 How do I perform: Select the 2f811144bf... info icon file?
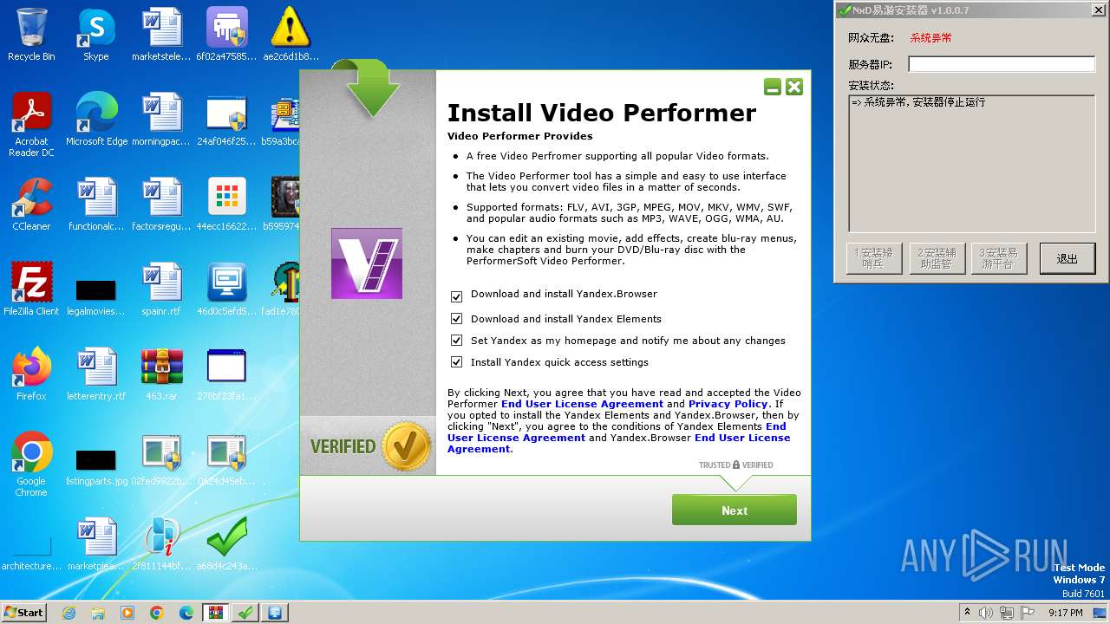click(x=161, y=544)
